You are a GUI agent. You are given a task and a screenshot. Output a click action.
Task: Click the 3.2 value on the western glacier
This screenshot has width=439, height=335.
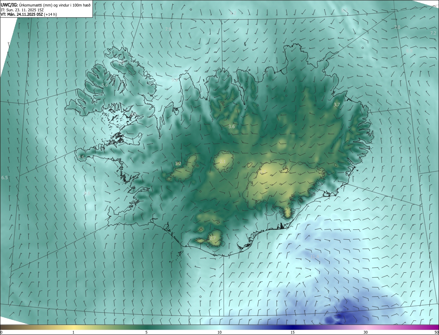[178, 163]
